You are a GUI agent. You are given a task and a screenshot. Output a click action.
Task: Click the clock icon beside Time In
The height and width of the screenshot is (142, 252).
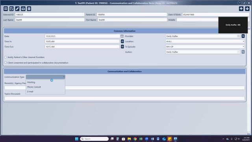(x=122, y=41)
